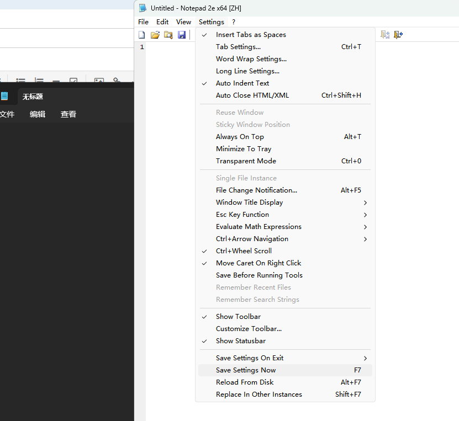Click the Browse/Find file toolbar icon

(x=168, y=35)
